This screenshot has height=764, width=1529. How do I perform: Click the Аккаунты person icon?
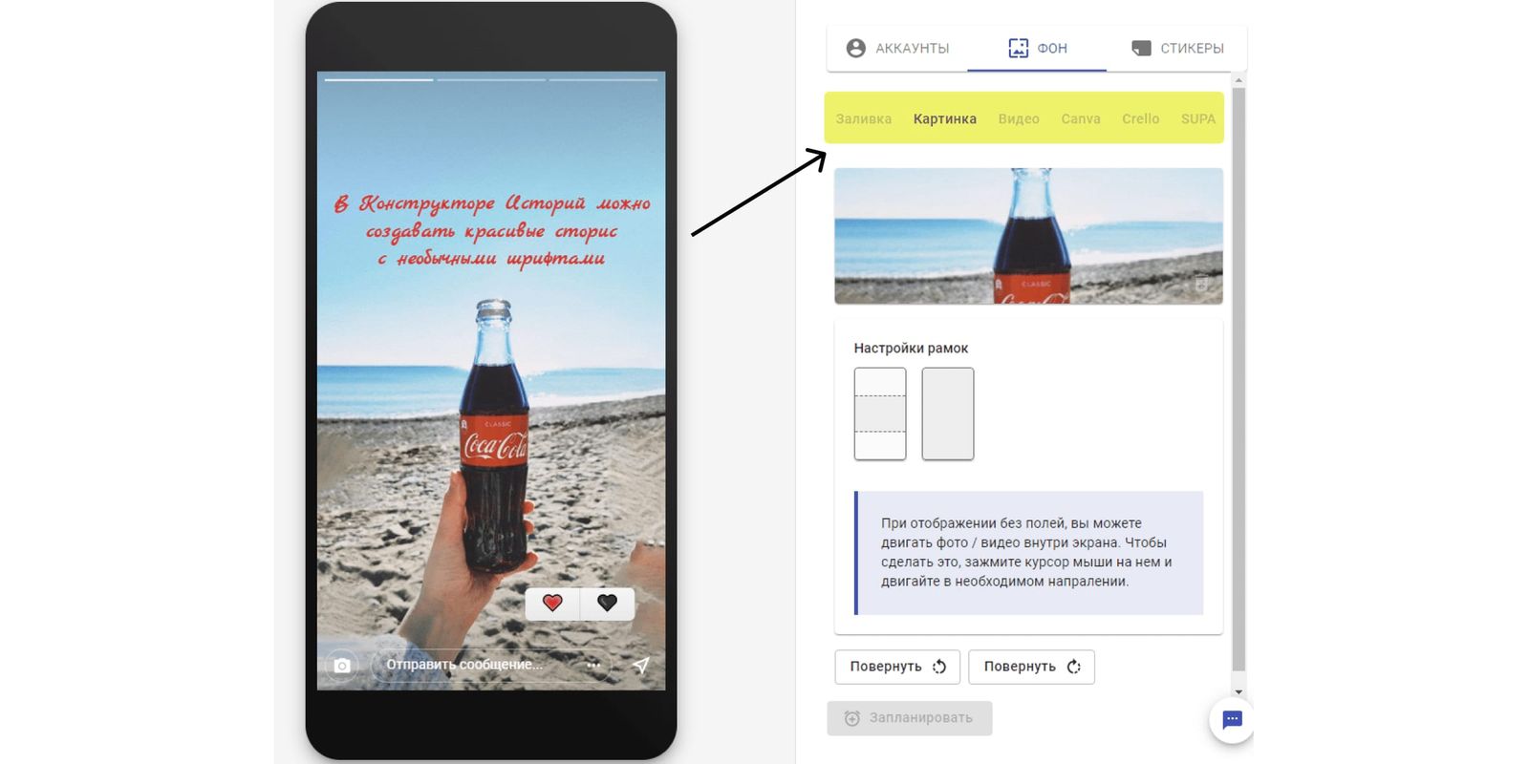(x=855, y=48)
